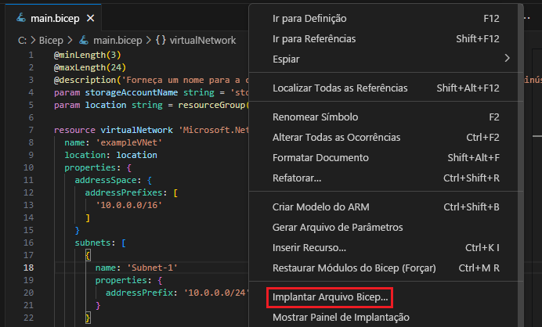Click resource keyword on line 7
The height and width of the screenshot is (327, 542).
74,130
